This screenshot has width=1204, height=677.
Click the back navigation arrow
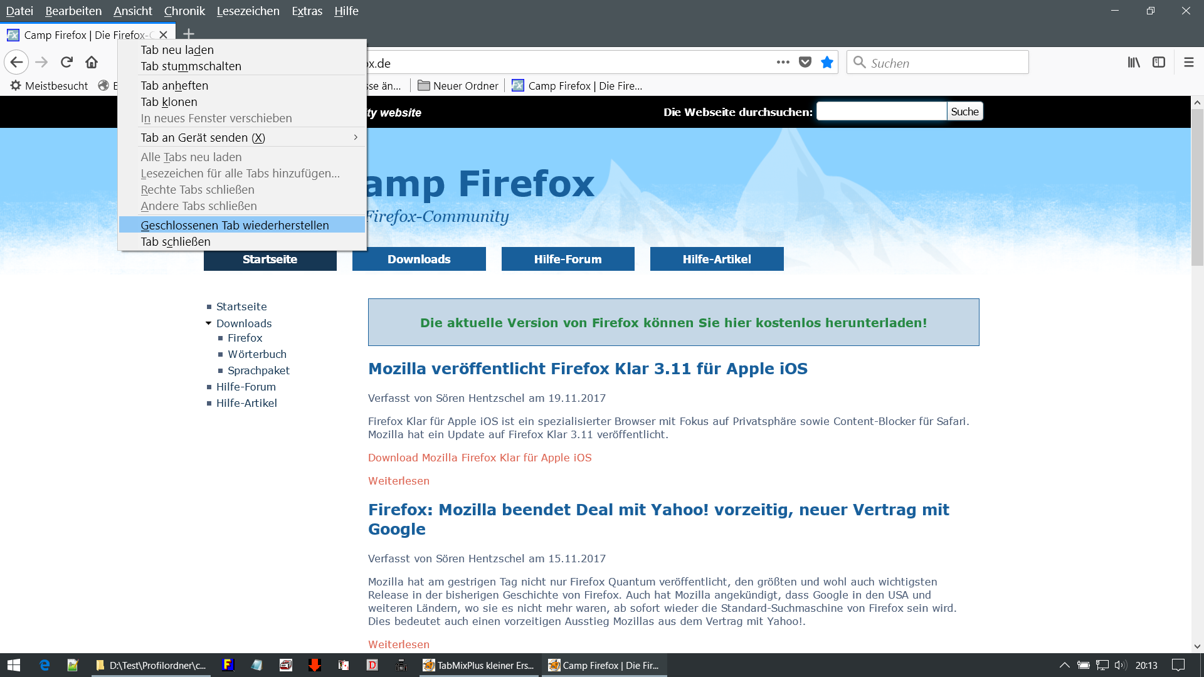click(17, 62)
